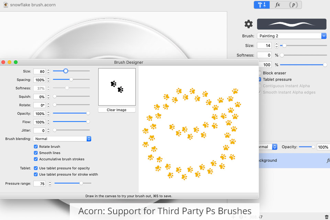Click the Brush Designer Opacity 100% field
Image resolution: width=330 pixels, height=220 pixels.
tap(40, 113)
